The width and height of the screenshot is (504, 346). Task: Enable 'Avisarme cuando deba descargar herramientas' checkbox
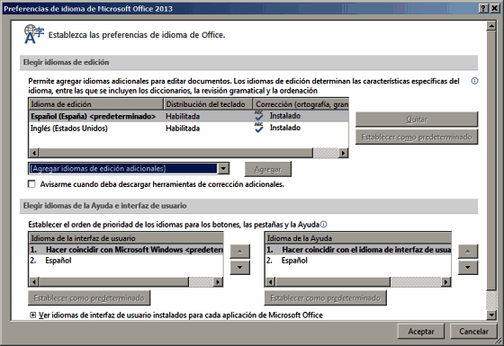click(x=31, y=184)
